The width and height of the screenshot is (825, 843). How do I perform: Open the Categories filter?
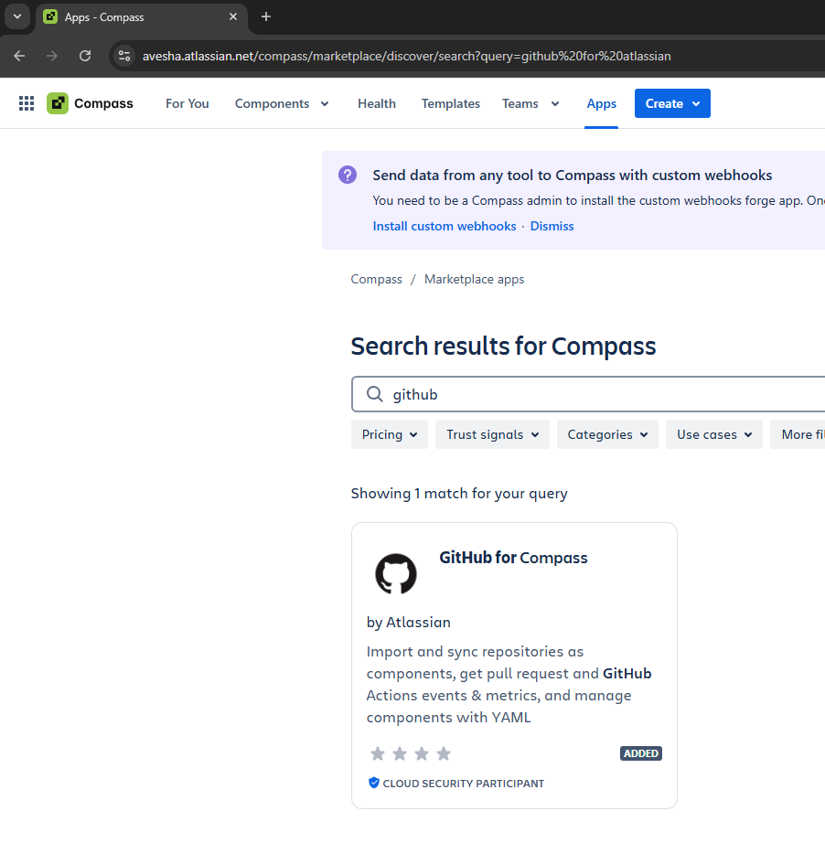pyautogui.click(x=606, y=433)
